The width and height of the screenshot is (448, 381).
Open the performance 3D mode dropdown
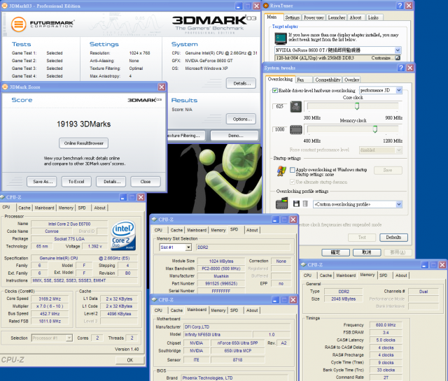tap(399, 90)
